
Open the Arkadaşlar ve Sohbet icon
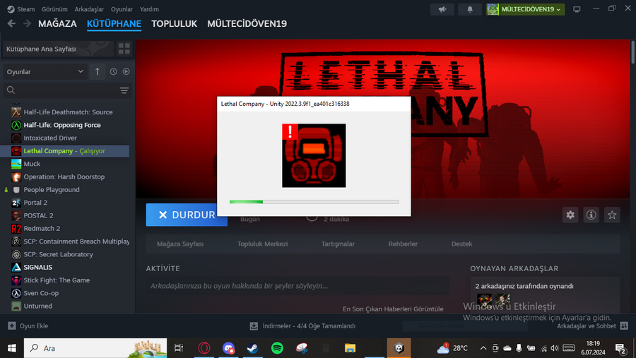click(624, 326)
